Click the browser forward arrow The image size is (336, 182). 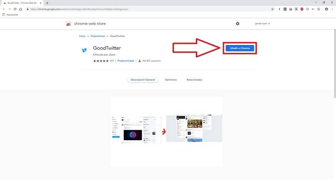tap(10, 9)
